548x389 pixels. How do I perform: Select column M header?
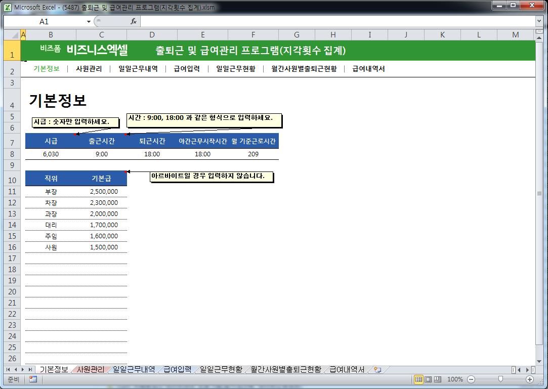[516, 34]
